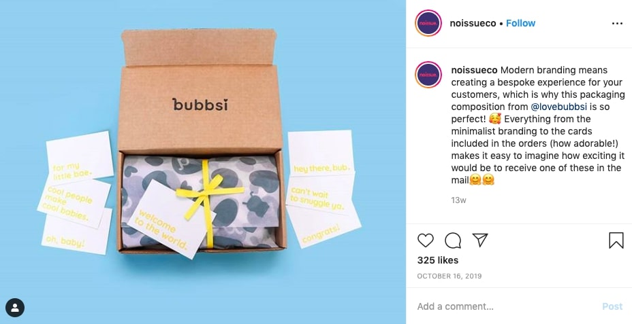Show tagged people via the person icon

point(15,308)
